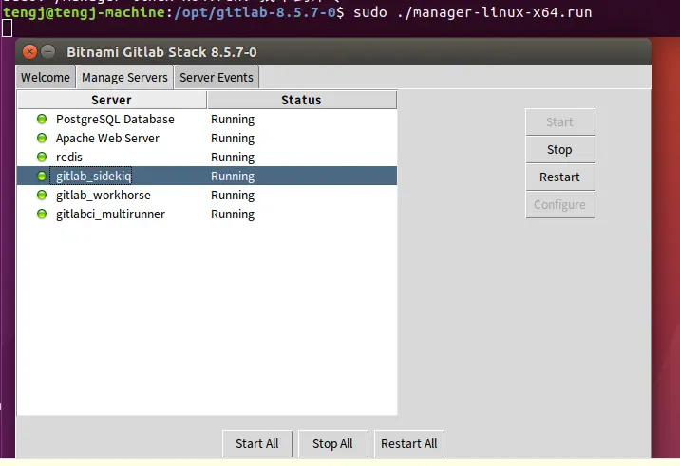
Task: Select the Apache Web Server row
Action: coord(207,138)
